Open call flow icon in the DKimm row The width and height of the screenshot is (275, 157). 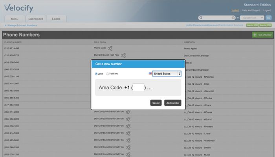[128, 148]
